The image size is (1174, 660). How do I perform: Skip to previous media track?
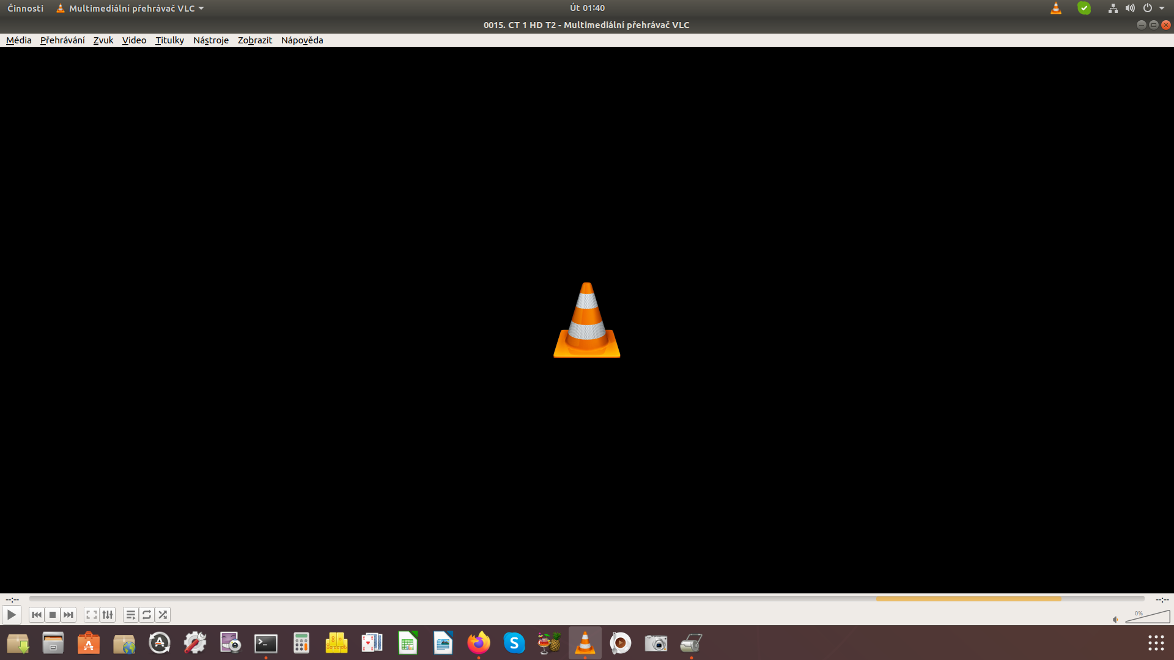click(x=37, y=615)
